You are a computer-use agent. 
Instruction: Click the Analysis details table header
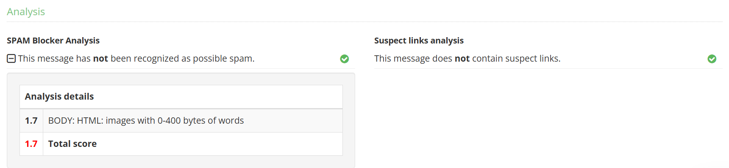181,97
